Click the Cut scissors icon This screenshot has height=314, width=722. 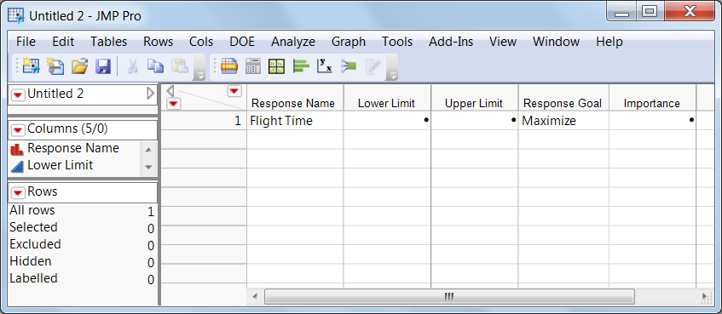(132, 67)
